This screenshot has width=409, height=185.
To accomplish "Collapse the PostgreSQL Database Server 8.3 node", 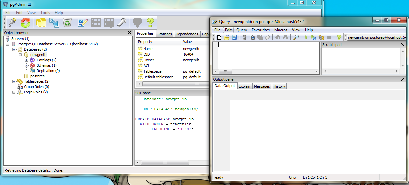I will click(8, 44).
